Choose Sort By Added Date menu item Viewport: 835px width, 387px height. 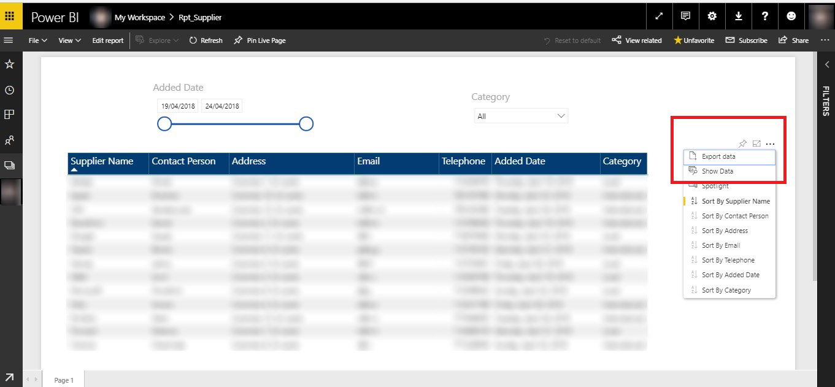729,275
